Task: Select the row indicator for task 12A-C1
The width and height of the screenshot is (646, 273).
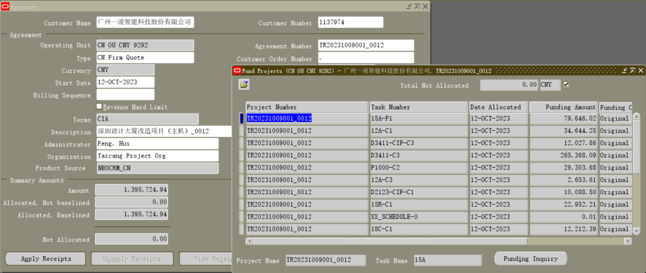Action: pos(242,131)
